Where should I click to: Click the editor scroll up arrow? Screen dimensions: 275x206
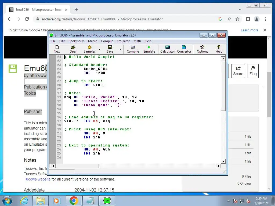click(223, 59)
